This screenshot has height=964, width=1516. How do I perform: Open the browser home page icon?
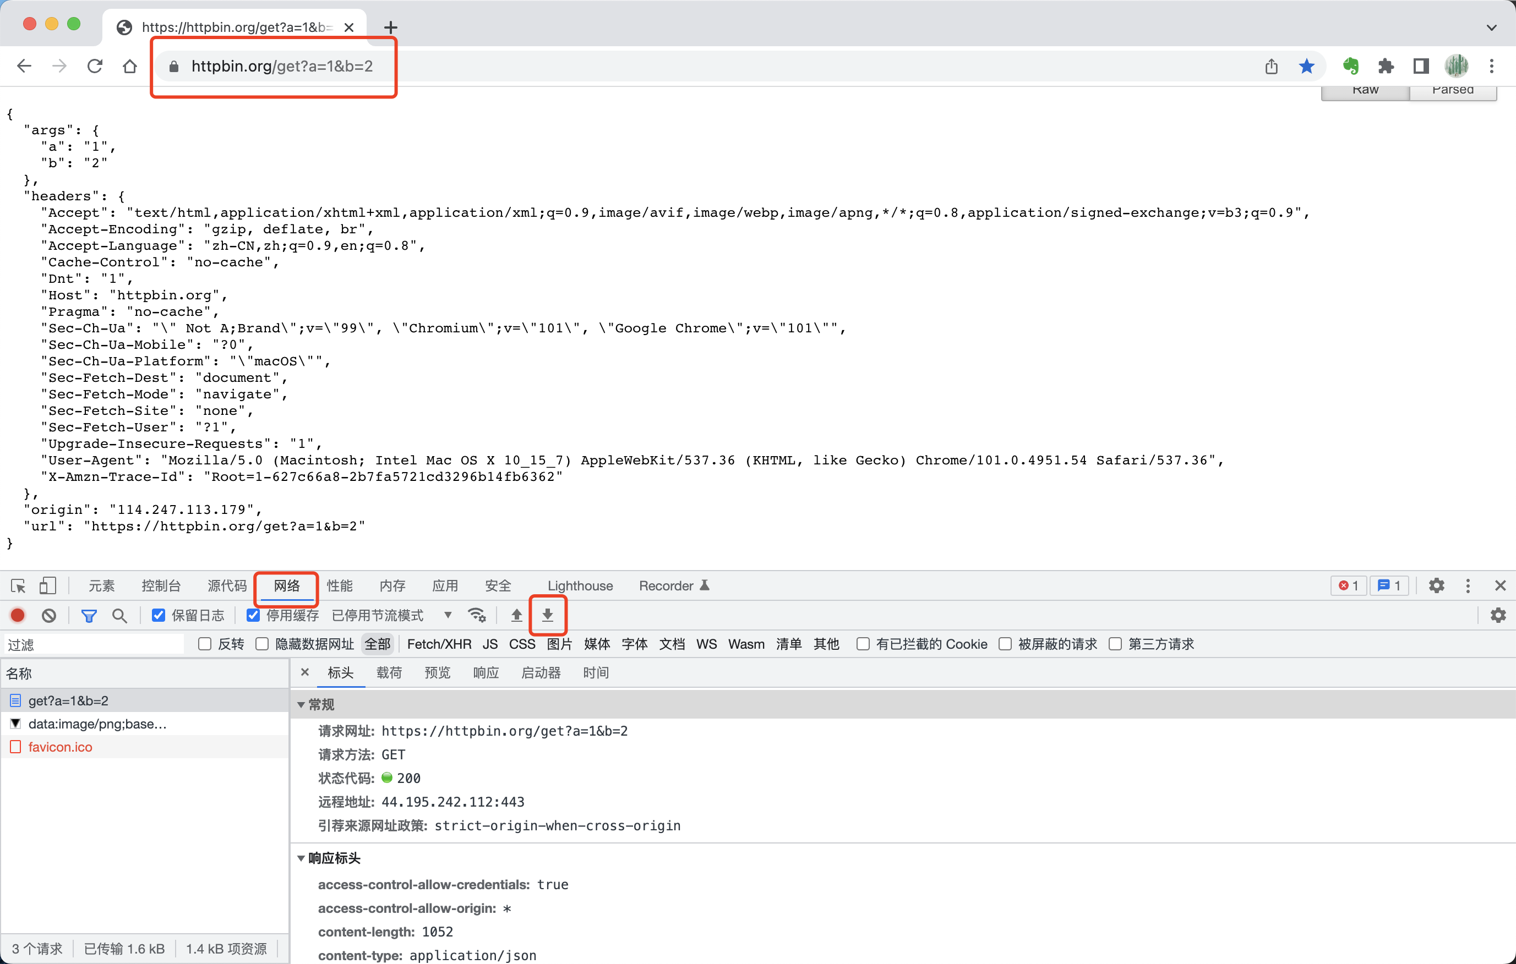pos(130,66)
